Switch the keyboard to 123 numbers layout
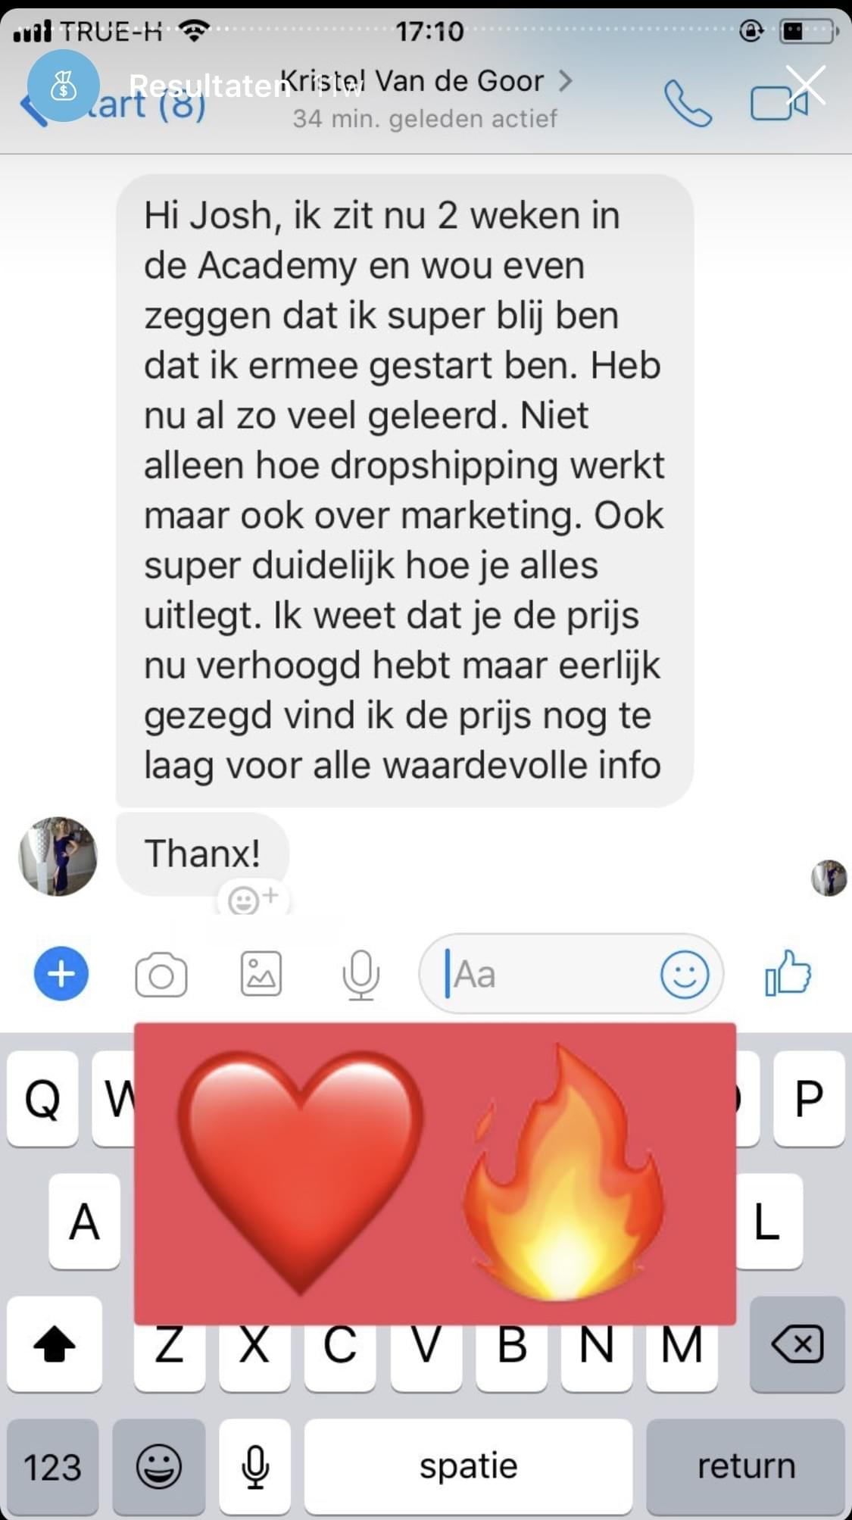This screenshot has width=852, height=1520. tap(52, 1467)
